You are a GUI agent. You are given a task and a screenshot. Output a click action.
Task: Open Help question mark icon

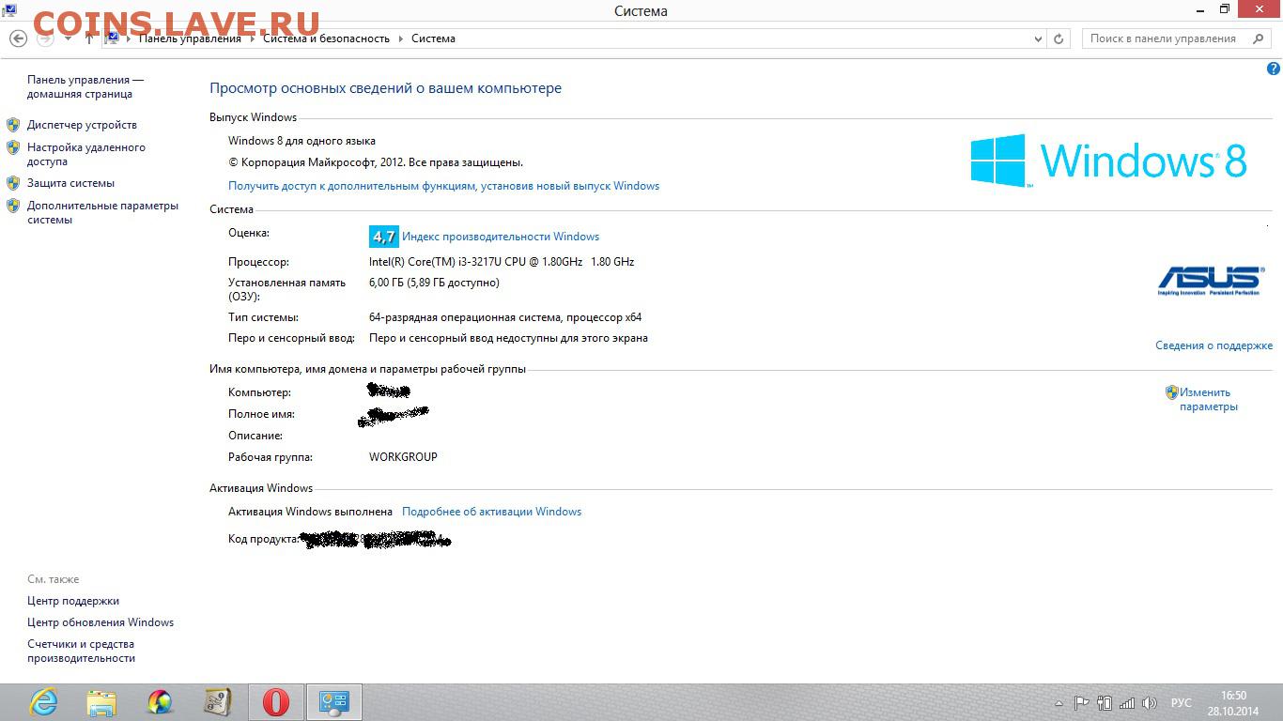[1274, 69]
